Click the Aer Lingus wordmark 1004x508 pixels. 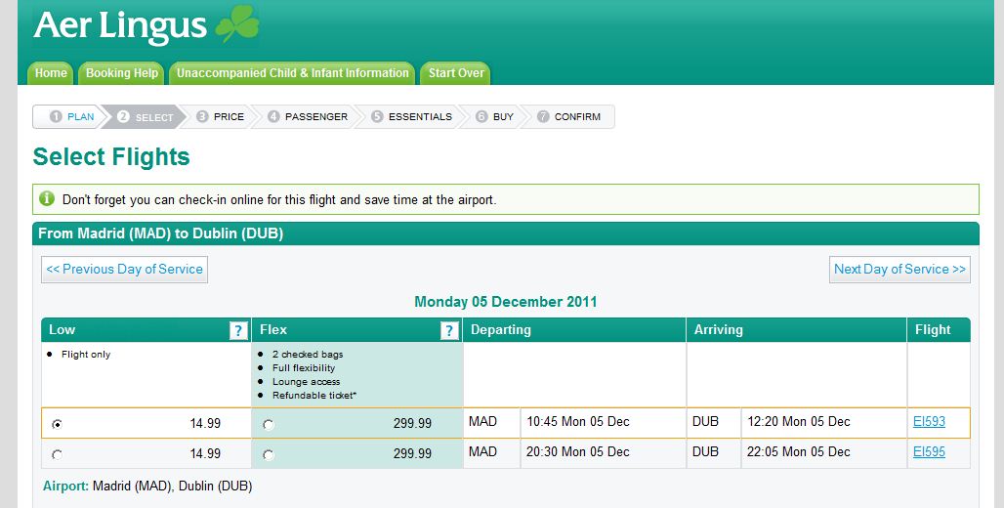(x=120, y=27)
